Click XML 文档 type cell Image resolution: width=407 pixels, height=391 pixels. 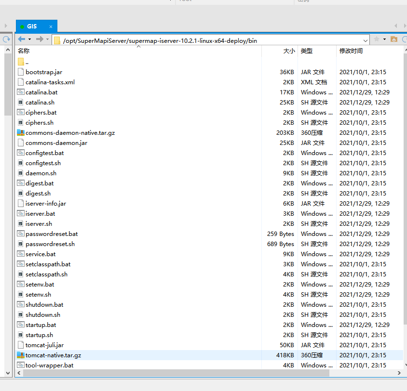tap(314, 82)
